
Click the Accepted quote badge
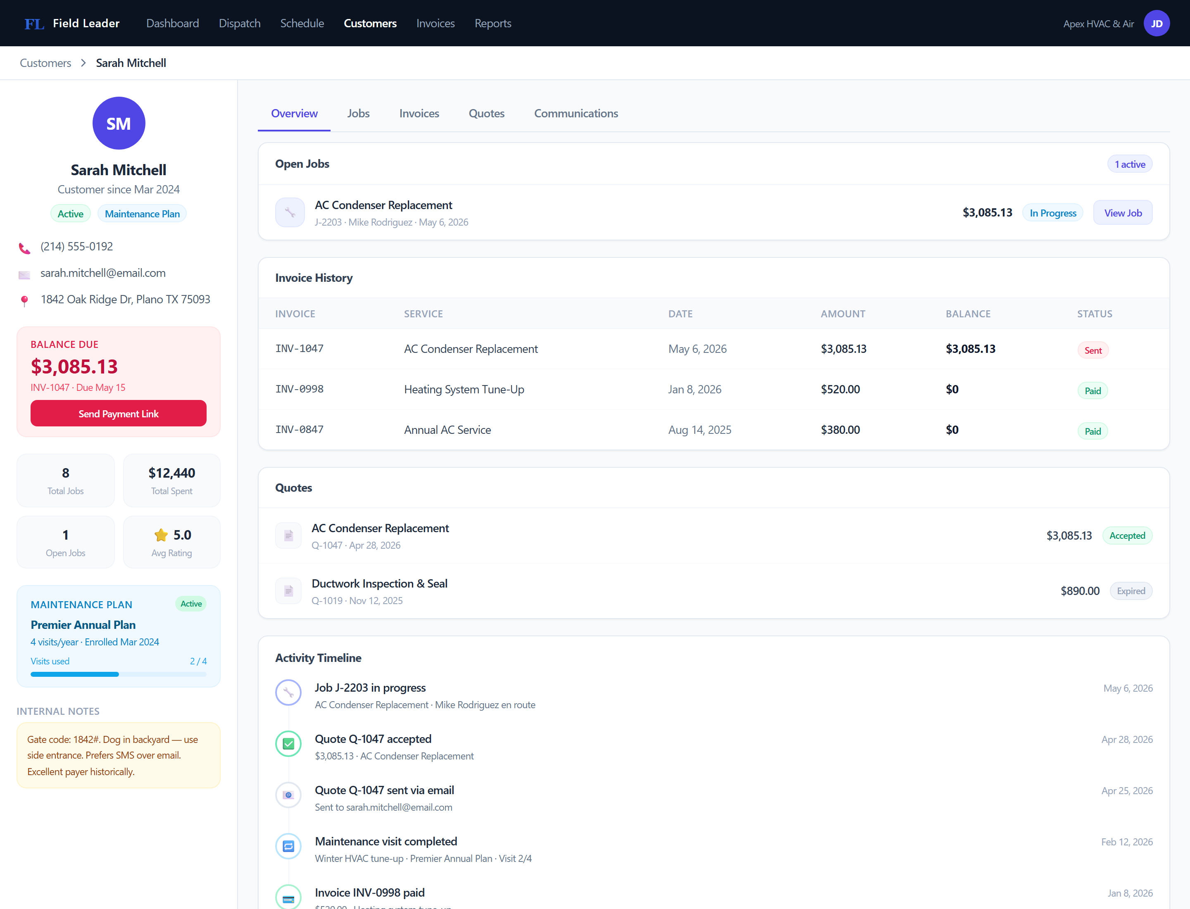coord(1127,535)
